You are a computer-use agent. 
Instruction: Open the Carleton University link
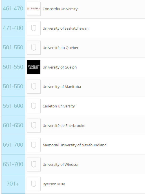[59, 106]
